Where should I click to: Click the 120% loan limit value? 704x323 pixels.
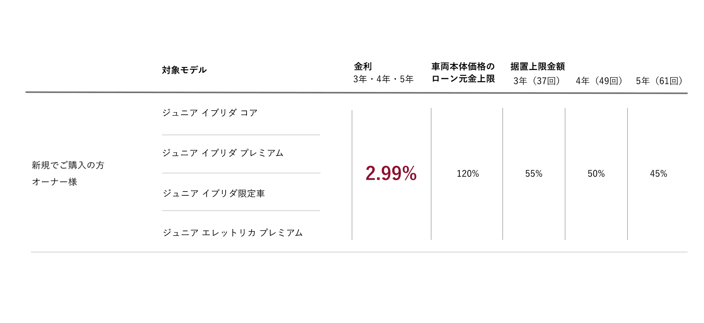468,174
